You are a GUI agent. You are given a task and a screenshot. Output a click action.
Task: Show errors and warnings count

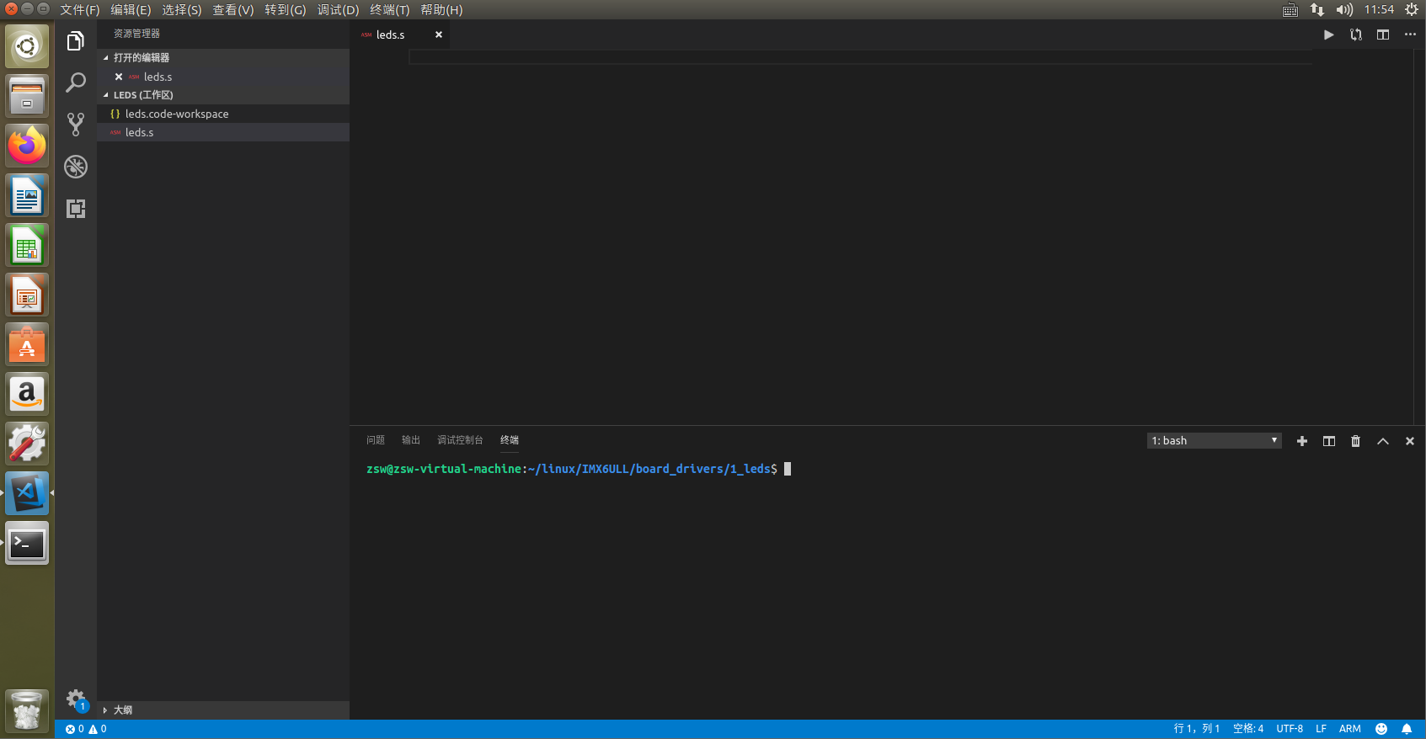point(86,729)
